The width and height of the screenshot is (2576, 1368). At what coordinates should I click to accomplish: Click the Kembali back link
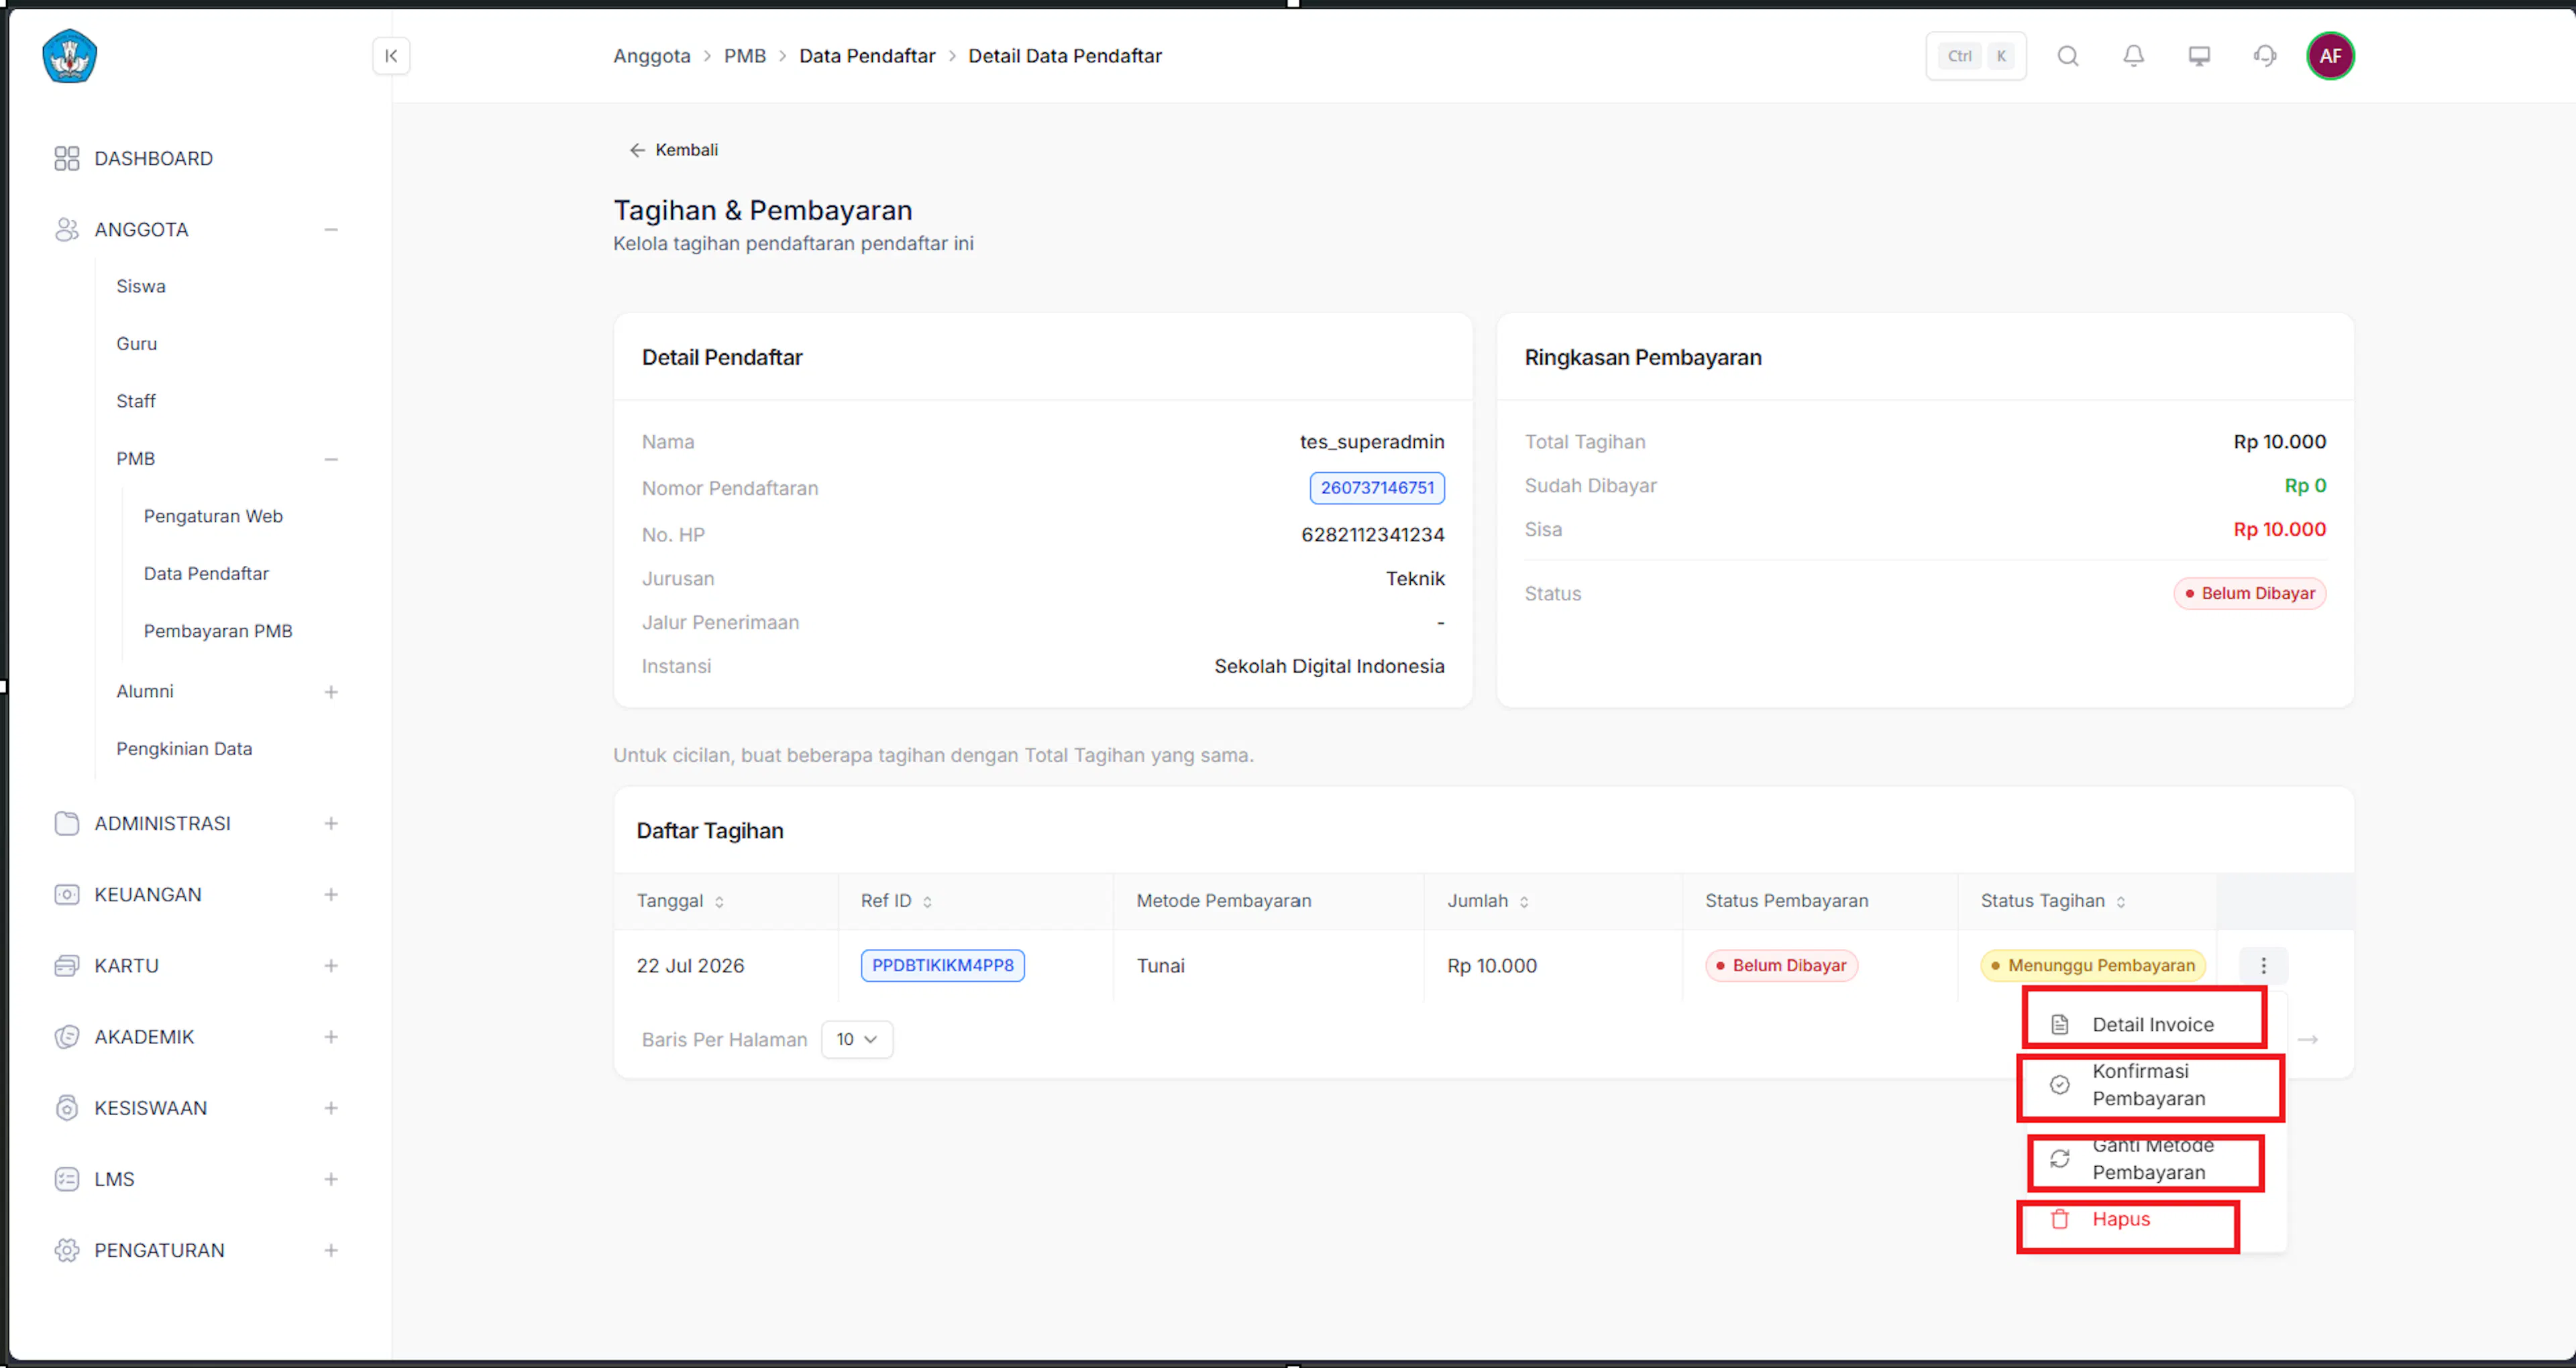(673, 150)
